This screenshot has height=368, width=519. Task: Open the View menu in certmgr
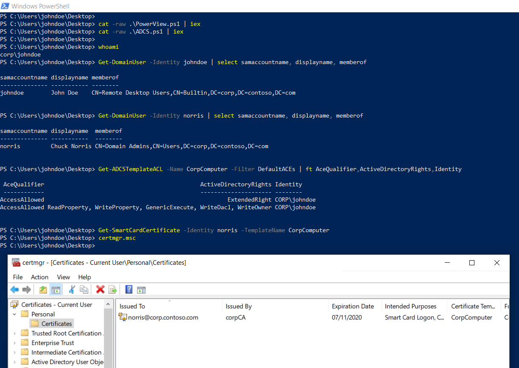tap(63, 277)
